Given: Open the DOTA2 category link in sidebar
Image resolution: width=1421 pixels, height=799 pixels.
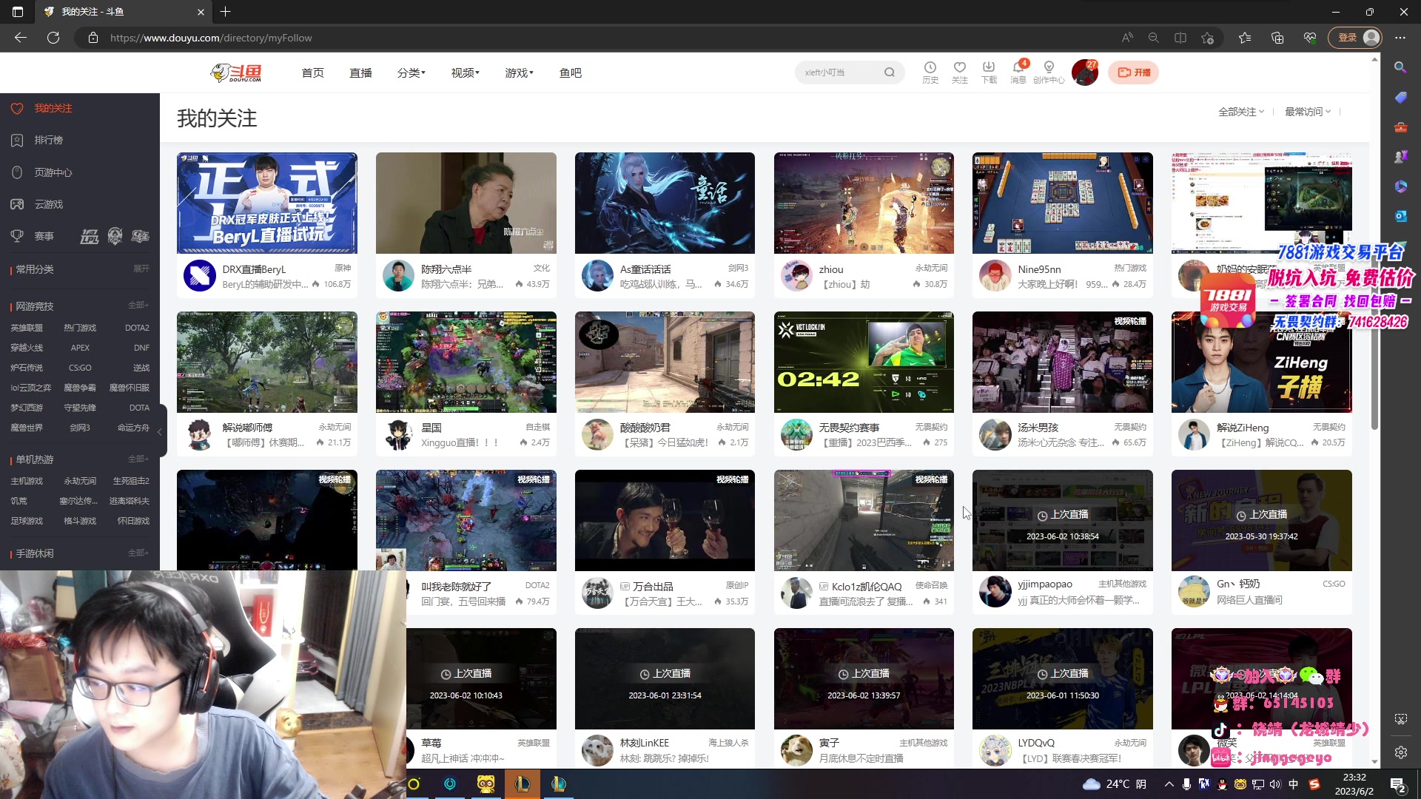Looking at the screenshot, I should pos(137,328).
